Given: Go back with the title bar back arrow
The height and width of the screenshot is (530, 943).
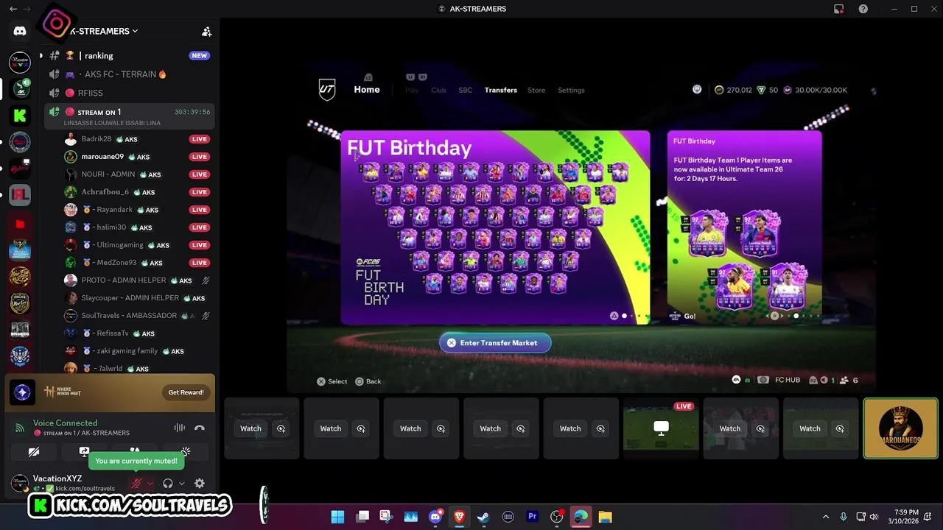Looking at the screenshot, I should (13, 9).
